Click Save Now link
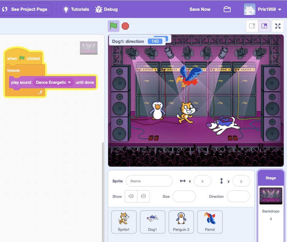The height and width of the screenshot is (242, 287). (x=200, y=9)
